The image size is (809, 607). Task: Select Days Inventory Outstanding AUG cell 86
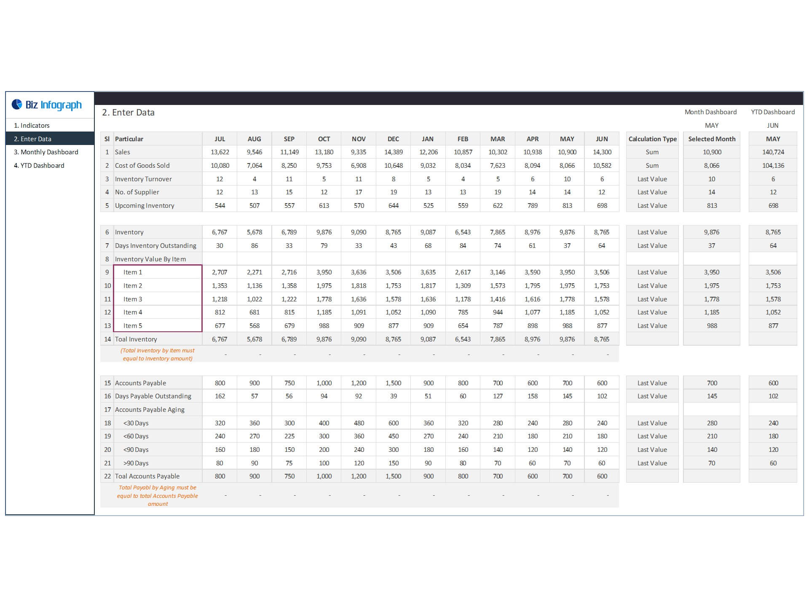[x=254, y=245]
